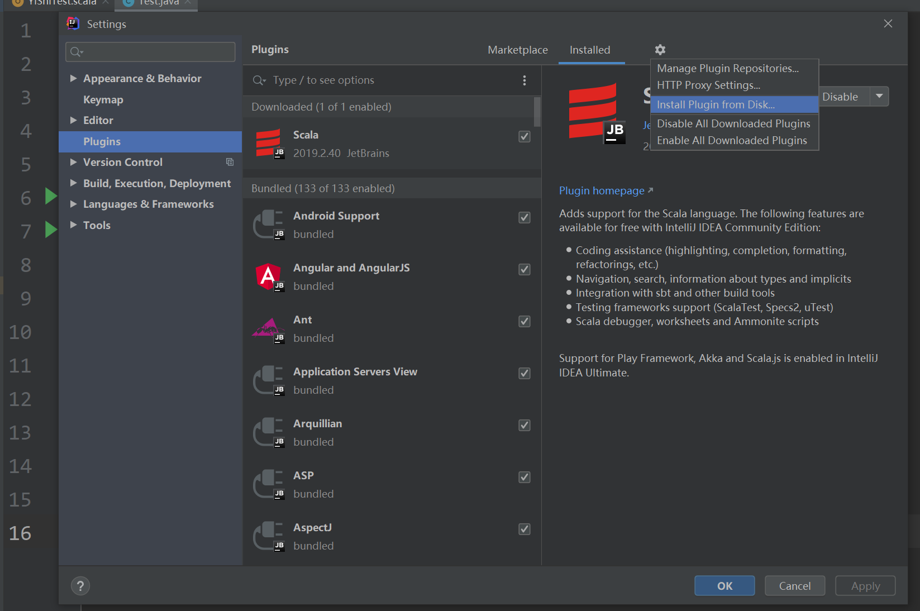Expand the Editor settings node arrow
The image size is (920, 611).
click(x=73, y=120)
